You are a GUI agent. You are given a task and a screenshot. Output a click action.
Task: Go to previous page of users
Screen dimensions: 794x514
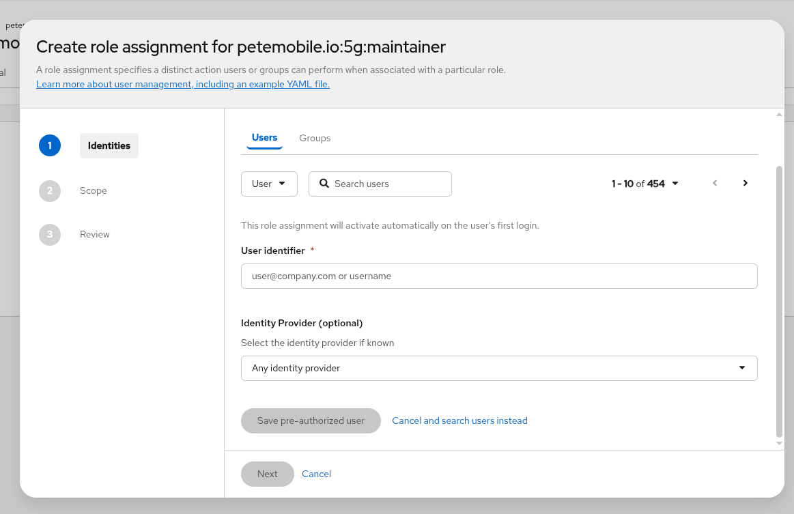coord(715,183)
